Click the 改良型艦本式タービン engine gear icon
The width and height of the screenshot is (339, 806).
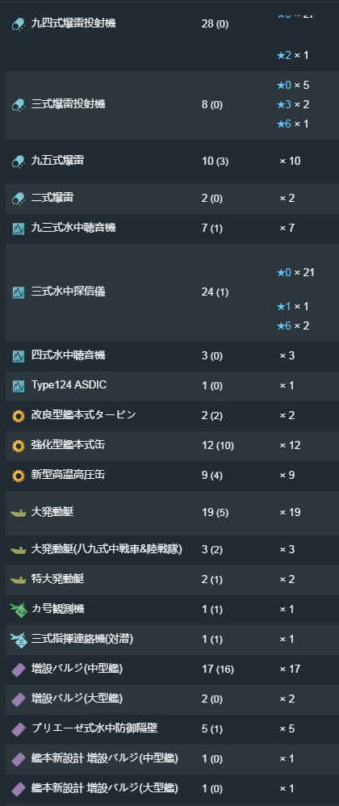(x=18, y=415)
